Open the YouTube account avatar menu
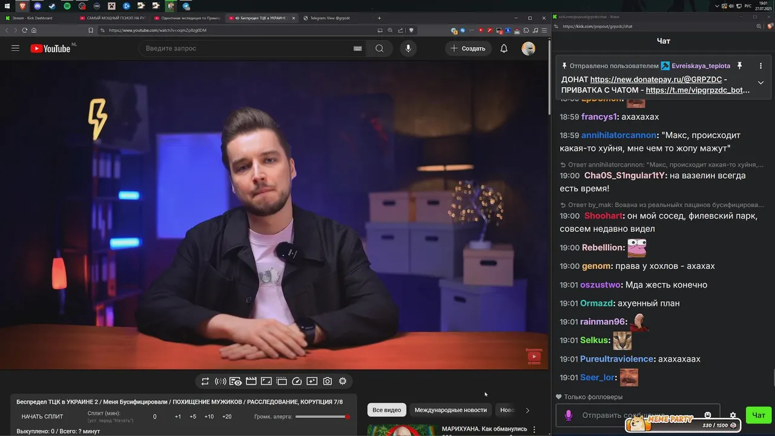Screen dimensions: 775x436 (x=529, y=48)
